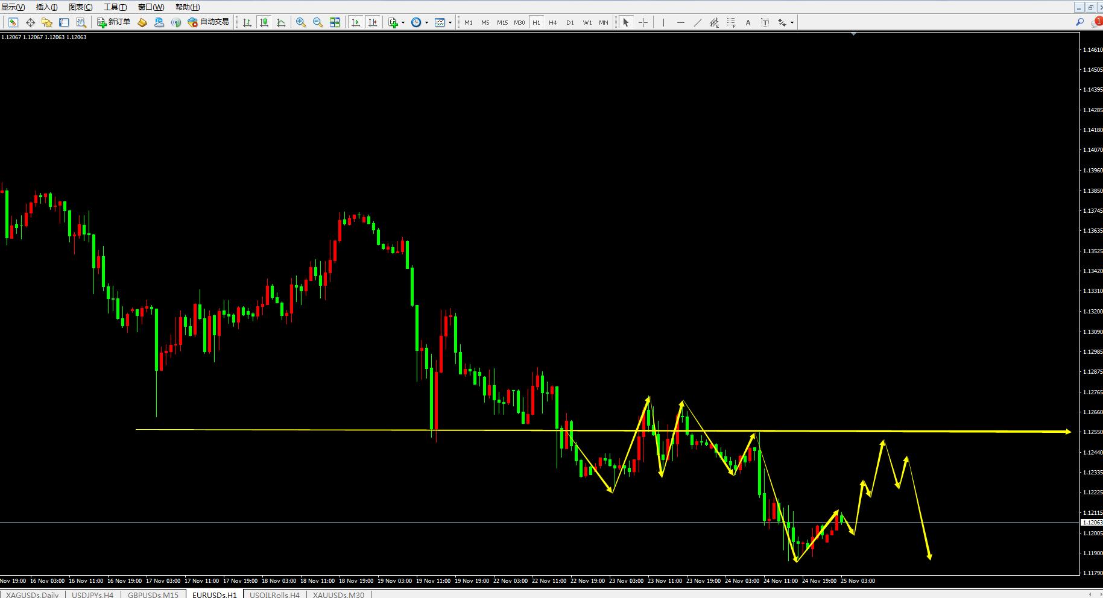Image resolution: width=1103 pixels, height=598 pixels.
Task: Switch chart to candlestick mode
Action: (264, 22)
